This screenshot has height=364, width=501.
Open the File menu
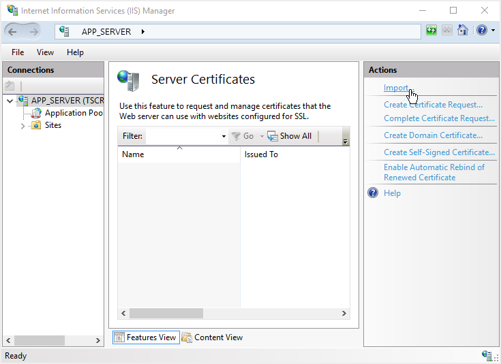coord(18,52)
